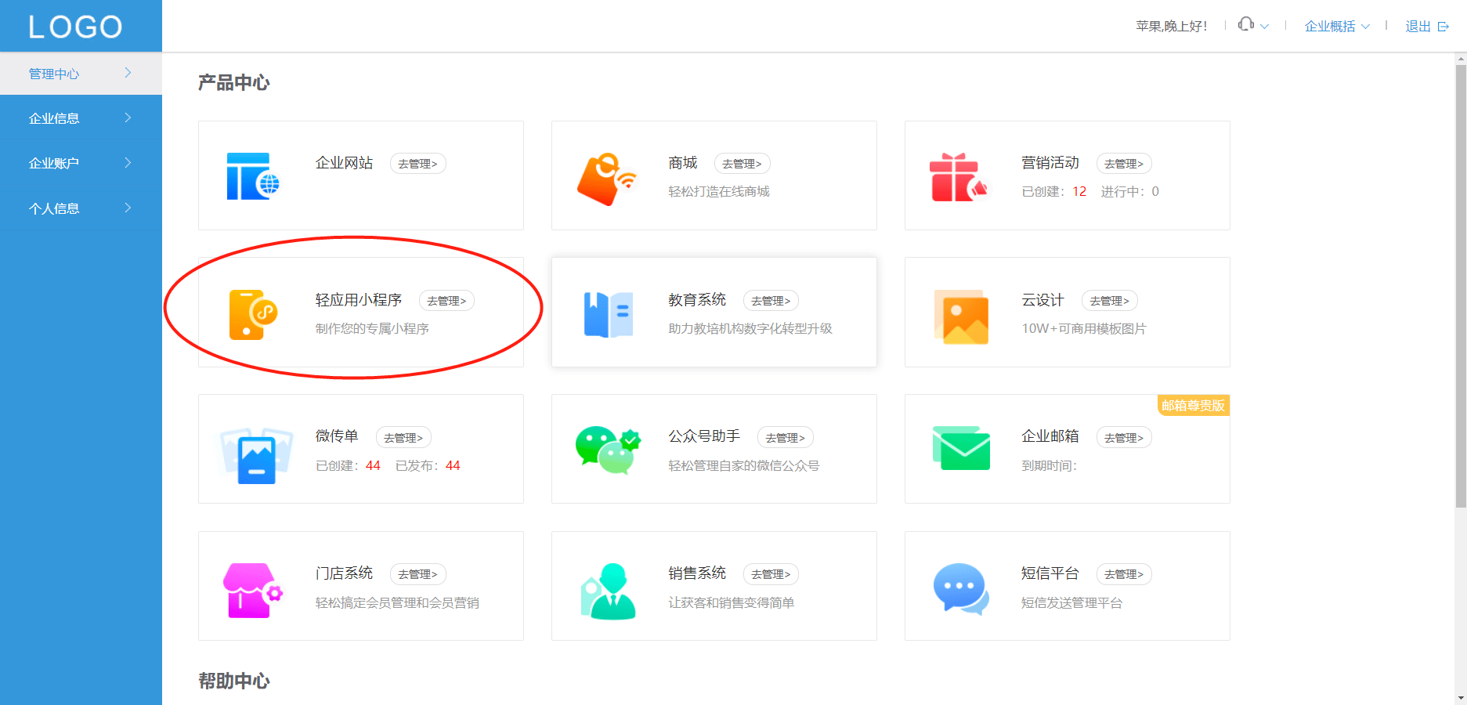Click the green 公众号助手 WeChat icon
The height and width of the screenshot is (705, 1467).
tap(608, 450)
